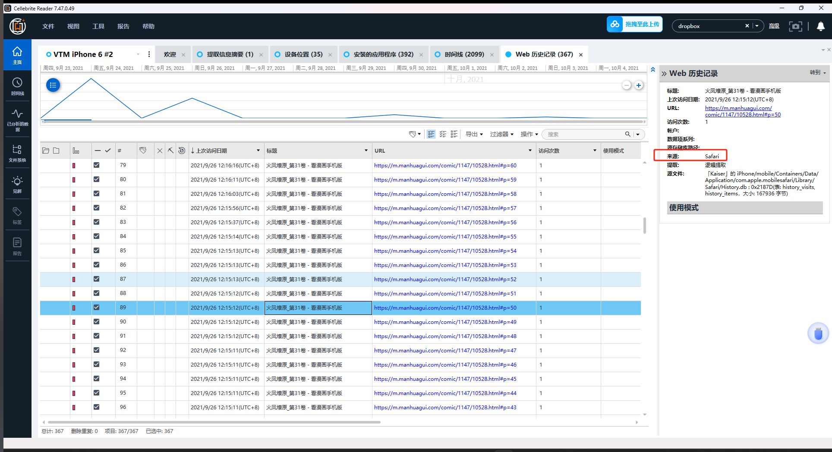The image size is (832, 452).
Task: Expand the Export dropdown
Action: pyautogui.click(x=474, y=135)
